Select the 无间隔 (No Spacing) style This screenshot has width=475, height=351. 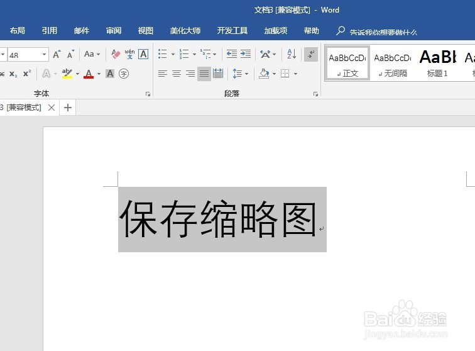point(393,63)
